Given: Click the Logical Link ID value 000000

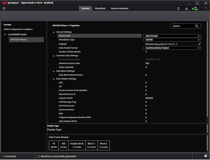Looking at the screenshot, I should (x=149, y=98).
